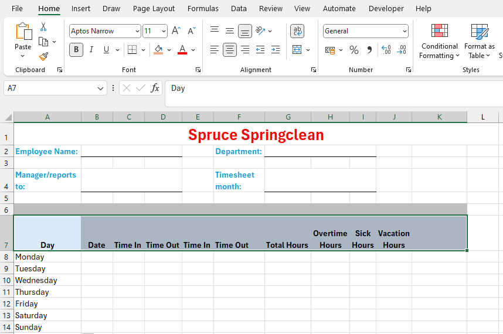The width and height of the screenshot is (503, 334).
Task: Click Insert Function fx icon
Action: (155, 88)
